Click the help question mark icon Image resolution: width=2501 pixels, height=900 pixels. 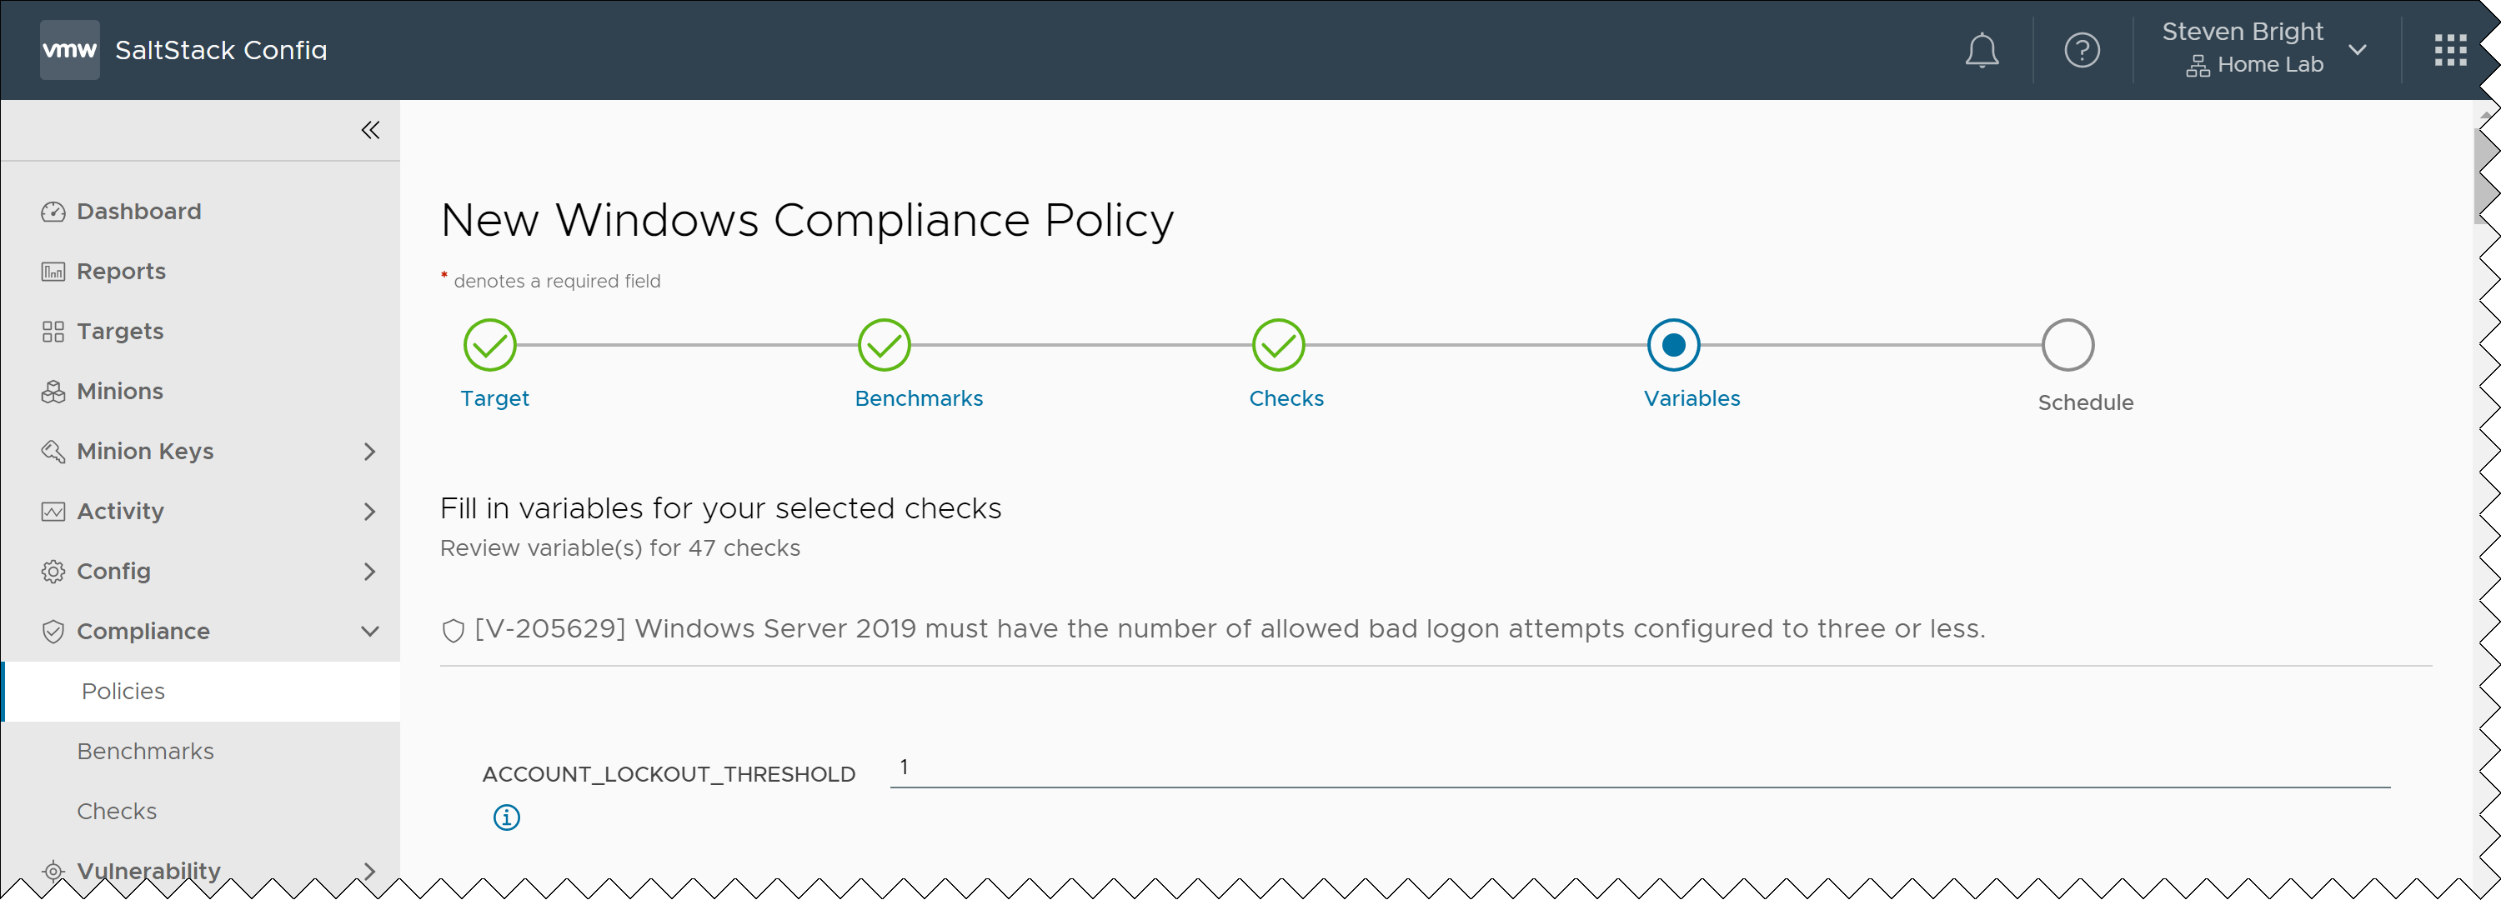[2082, 51]
